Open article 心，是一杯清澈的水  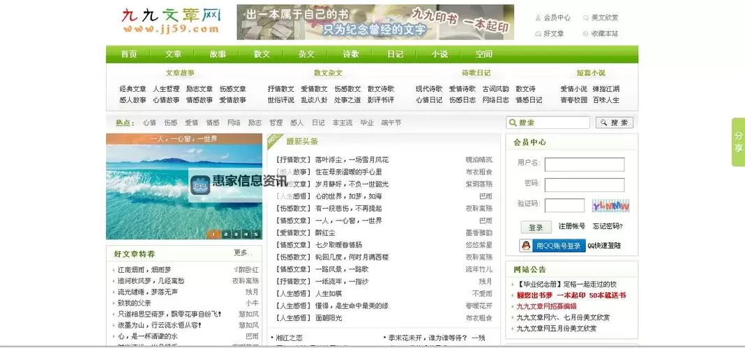tap(148, 336)
